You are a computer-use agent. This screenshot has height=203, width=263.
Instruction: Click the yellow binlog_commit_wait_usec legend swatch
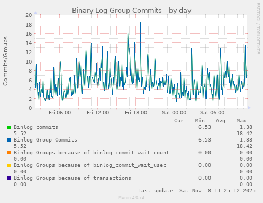coord(9,165)
